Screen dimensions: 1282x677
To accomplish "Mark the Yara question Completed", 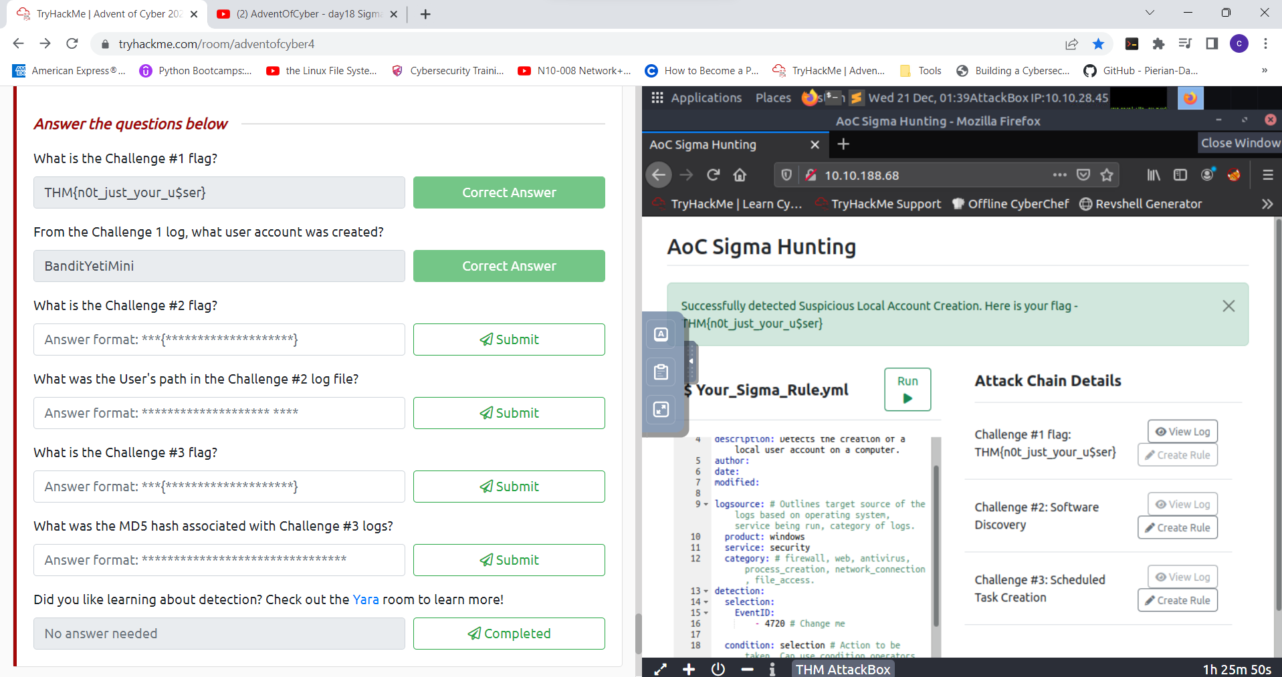I will [509, 634].
